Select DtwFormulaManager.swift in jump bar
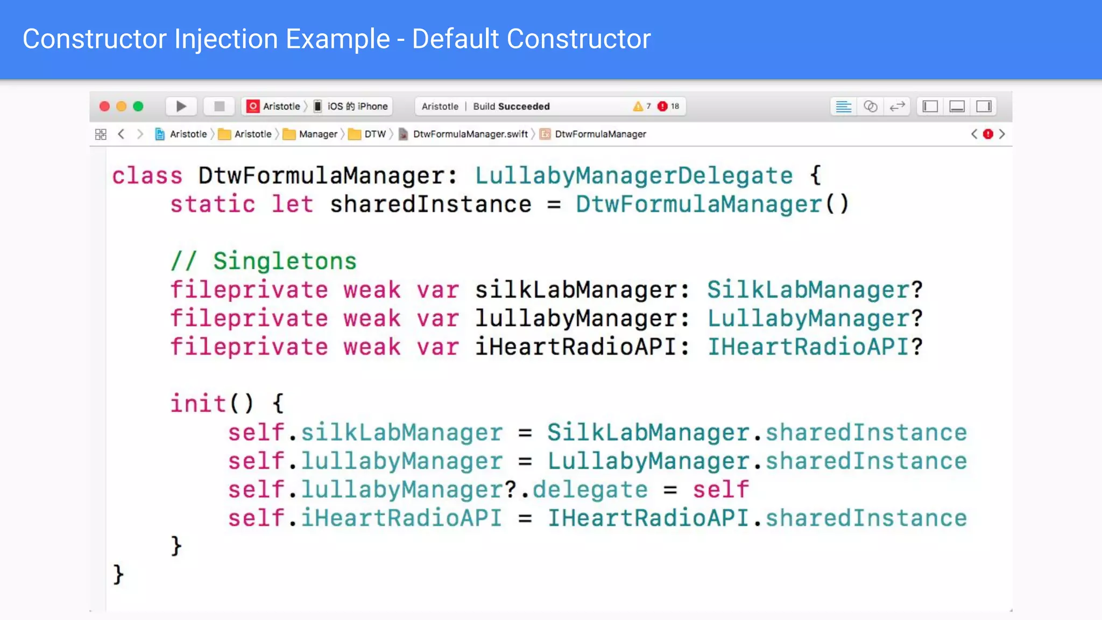Viewport: 1102px width, 620px height. pos(469,134)
